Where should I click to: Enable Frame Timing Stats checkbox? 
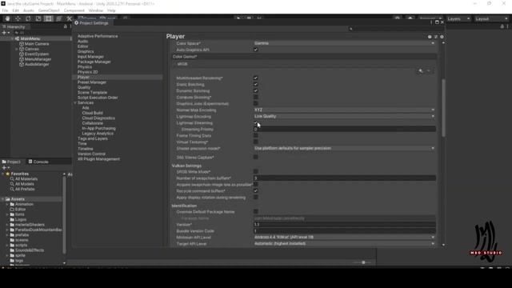(256, 135)
